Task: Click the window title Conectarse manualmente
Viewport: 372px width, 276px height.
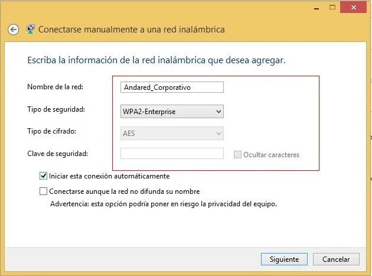Action: click(x=132, y=30)
